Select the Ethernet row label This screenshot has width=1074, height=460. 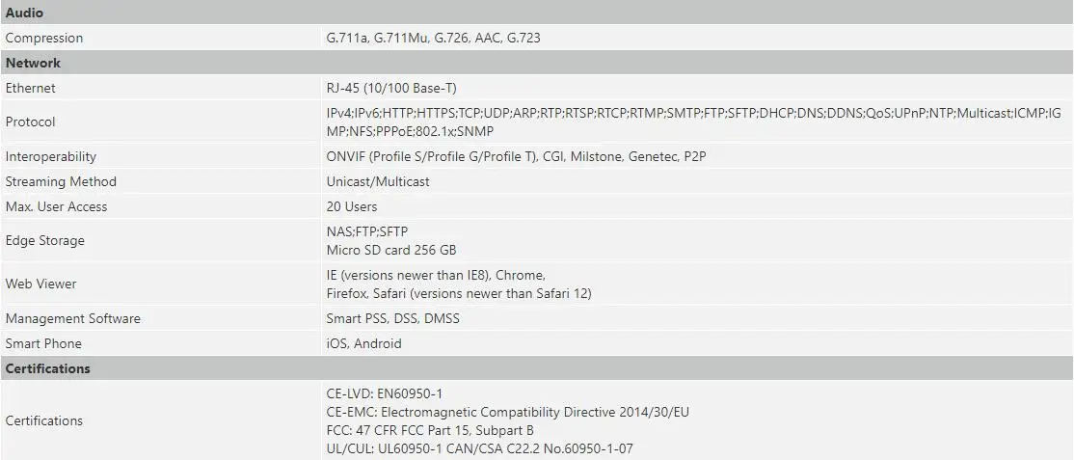click(30, 88)
